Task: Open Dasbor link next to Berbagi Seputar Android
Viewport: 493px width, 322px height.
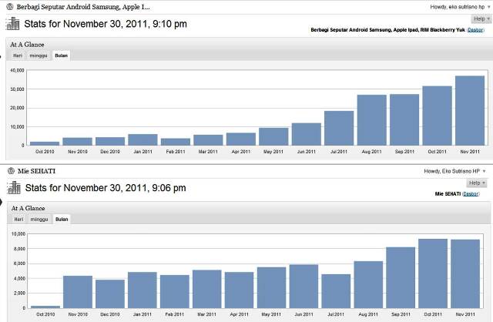Action: [x=475, y=29]
